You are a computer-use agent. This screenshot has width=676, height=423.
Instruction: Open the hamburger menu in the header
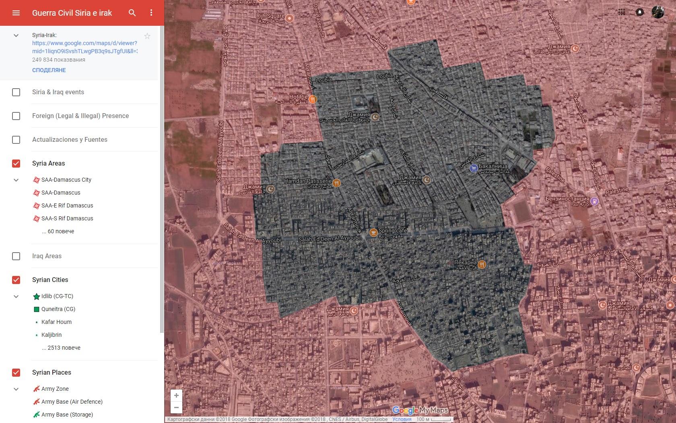point(16,13)
